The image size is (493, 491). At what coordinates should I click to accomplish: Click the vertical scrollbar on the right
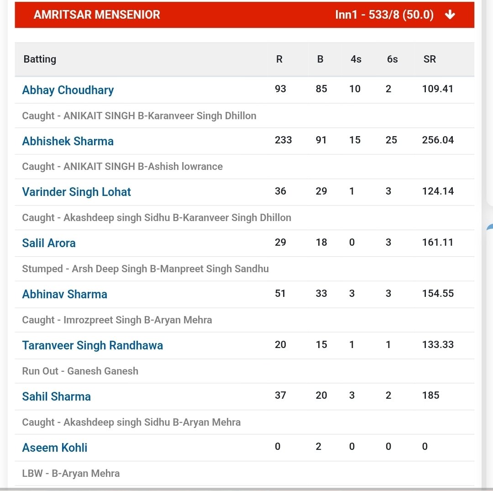(x=484, y=245)
